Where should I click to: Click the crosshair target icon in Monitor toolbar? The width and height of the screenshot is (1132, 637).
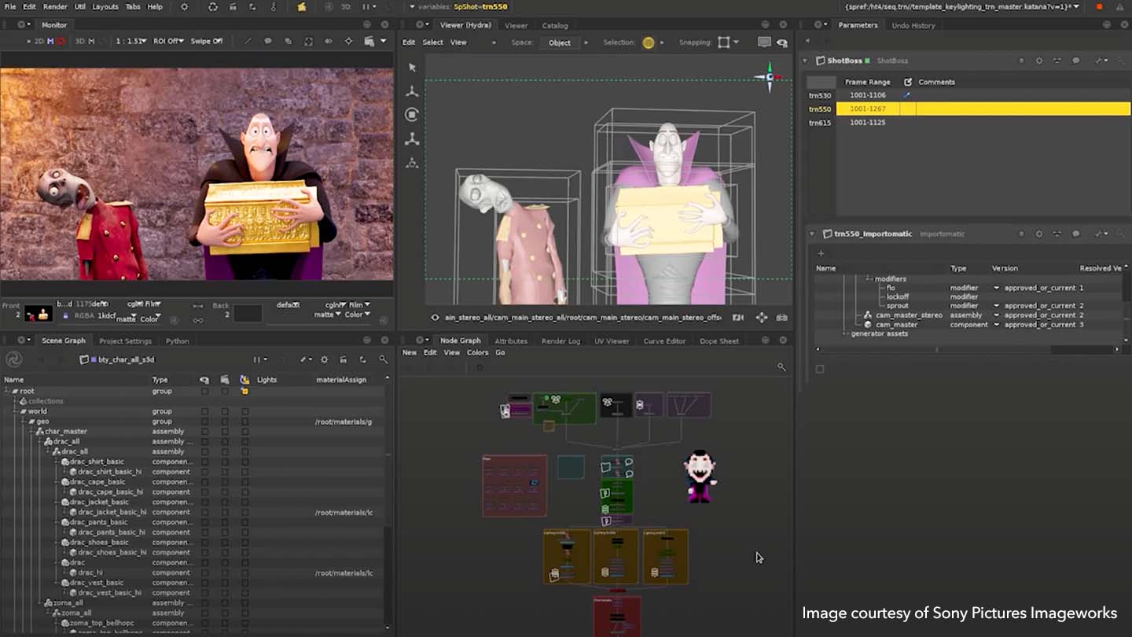(x=348, y=41)
